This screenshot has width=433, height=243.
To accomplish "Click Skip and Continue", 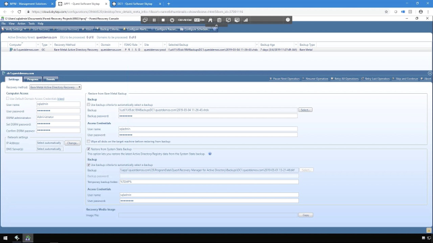I will [x=405, y=79].
